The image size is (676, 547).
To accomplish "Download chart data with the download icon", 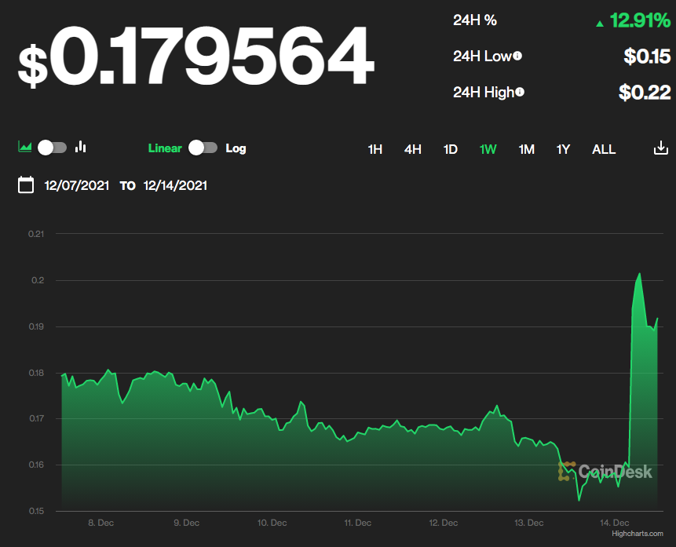I will [x=660, y=148].
